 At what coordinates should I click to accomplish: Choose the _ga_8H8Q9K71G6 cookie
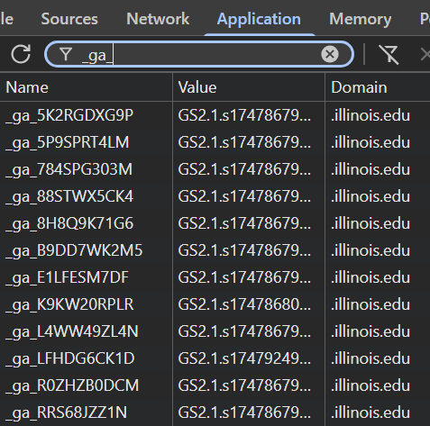[x=215, y=223]
